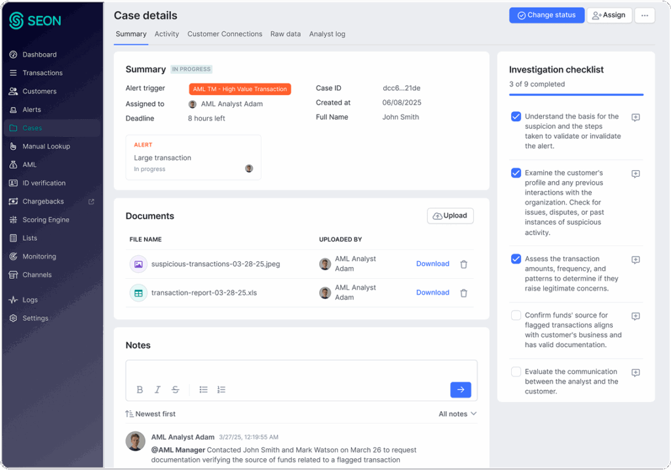Image resolution: width=671 pixels, height=470 pixels.
Task: Toggle italic formatting in the Notes editor
Action: click(157, 389)
